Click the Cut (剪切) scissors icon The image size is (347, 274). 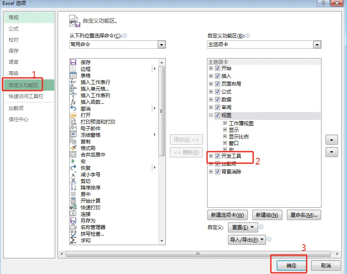pyautogui.click(x=73, y=181)
